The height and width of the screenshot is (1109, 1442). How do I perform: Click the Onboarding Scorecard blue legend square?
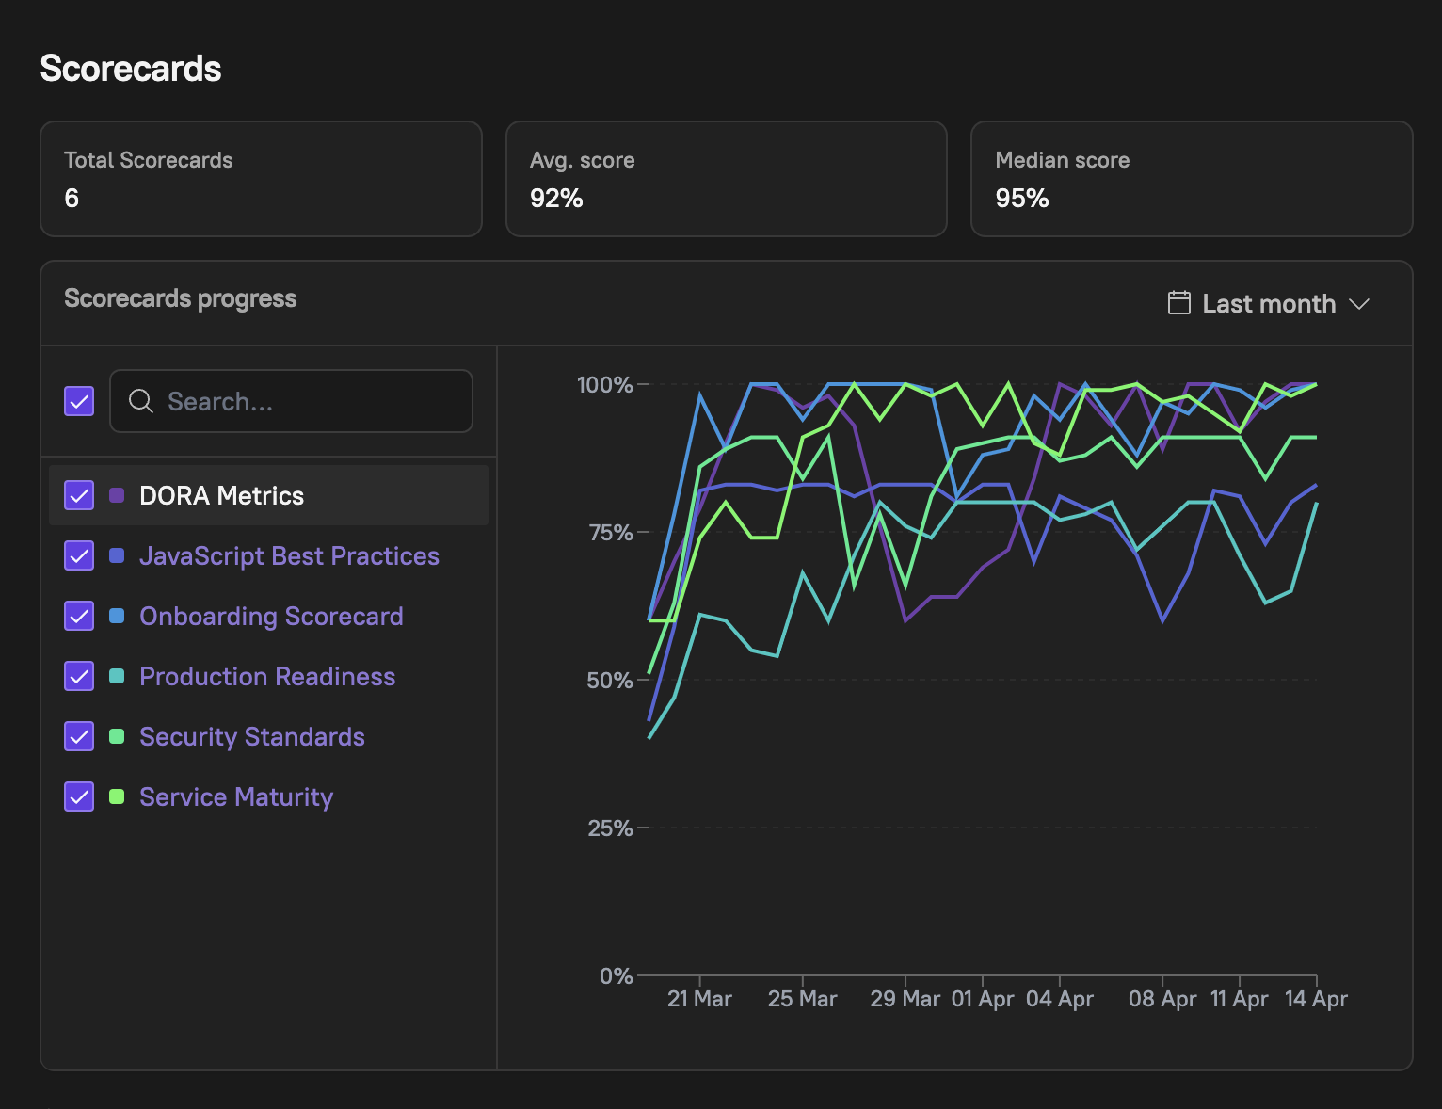117,616
